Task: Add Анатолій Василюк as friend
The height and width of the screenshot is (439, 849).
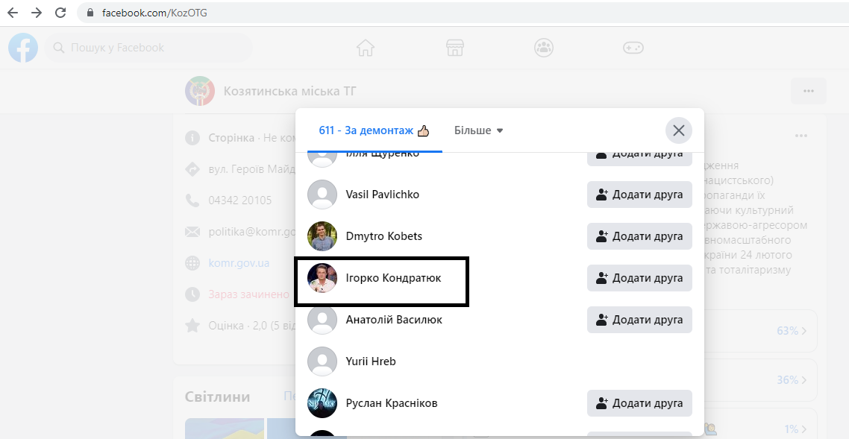Action: [x=639, y=320]
